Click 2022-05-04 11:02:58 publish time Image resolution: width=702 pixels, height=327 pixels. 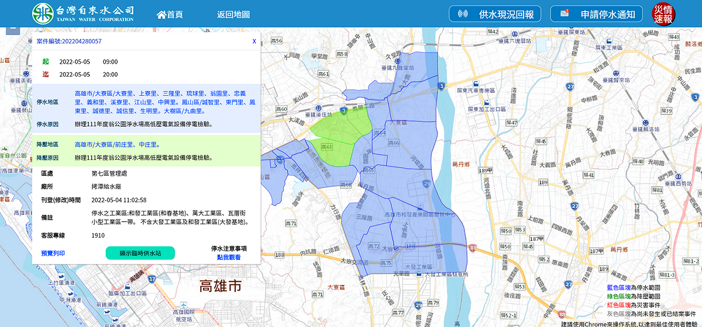click(x=119, y=200)
